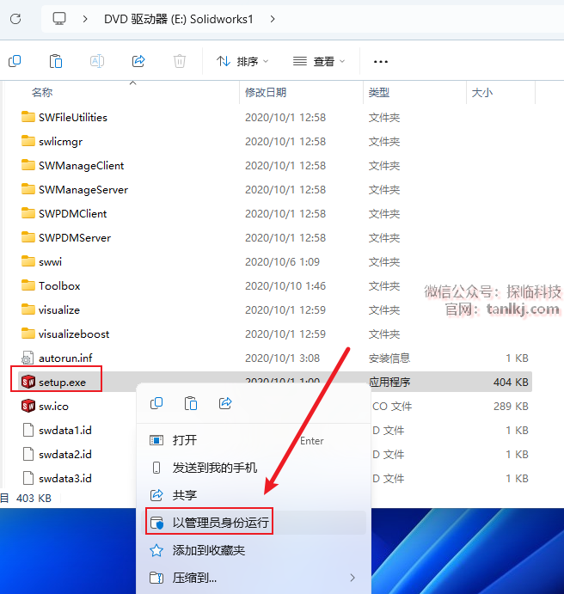
Task: Click the toolbar Paste icon
Action: click(56, 61)
